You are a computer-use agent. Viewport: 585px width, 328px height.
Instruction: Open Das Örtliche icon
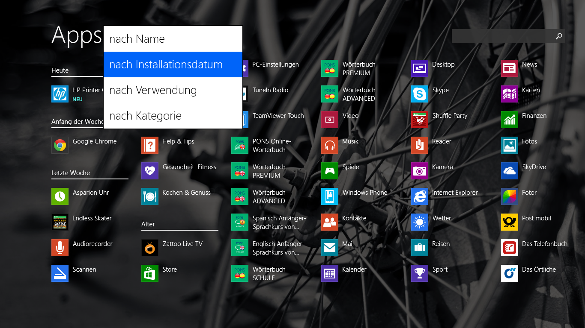pyautogui.click(x=510, y=273)
